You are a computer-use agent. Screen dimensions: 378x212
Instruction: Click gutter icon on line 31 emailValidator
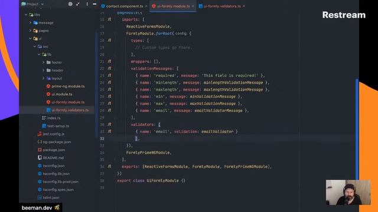click(x=109, y=131)
